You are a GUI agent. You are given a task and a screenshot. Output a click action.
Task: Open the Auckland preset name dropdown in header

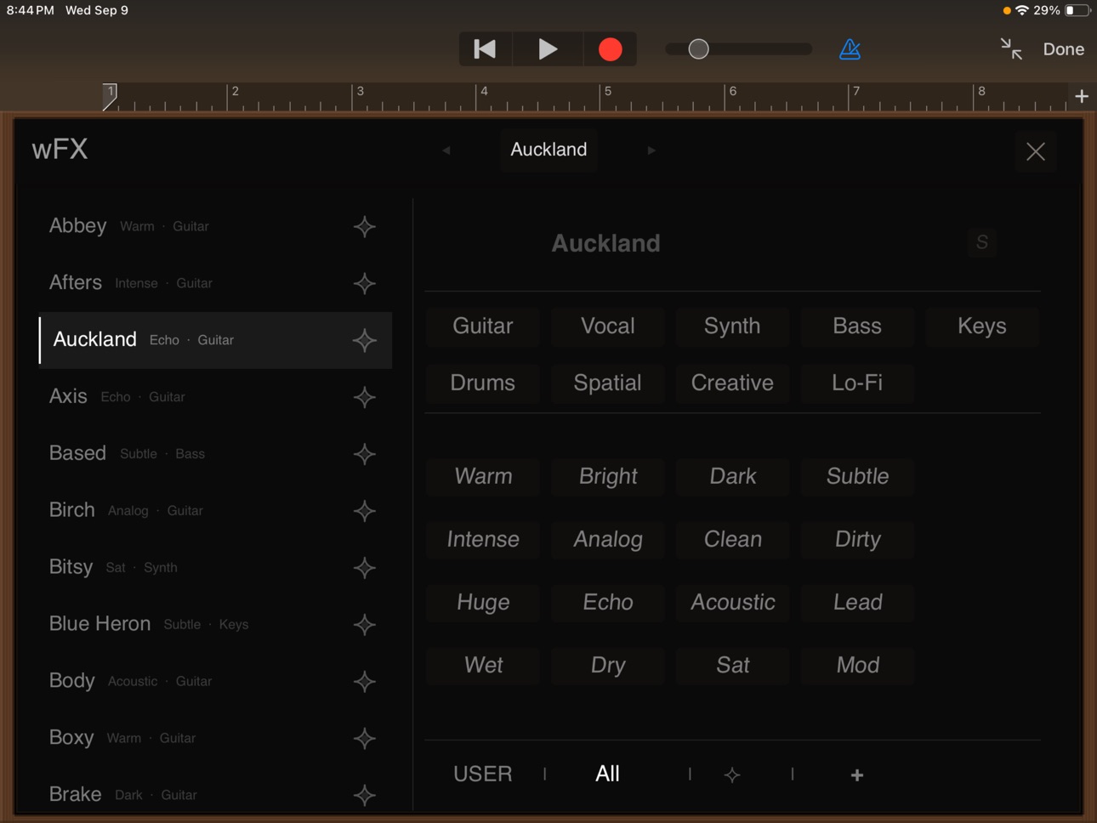click(x=548, y=150)
